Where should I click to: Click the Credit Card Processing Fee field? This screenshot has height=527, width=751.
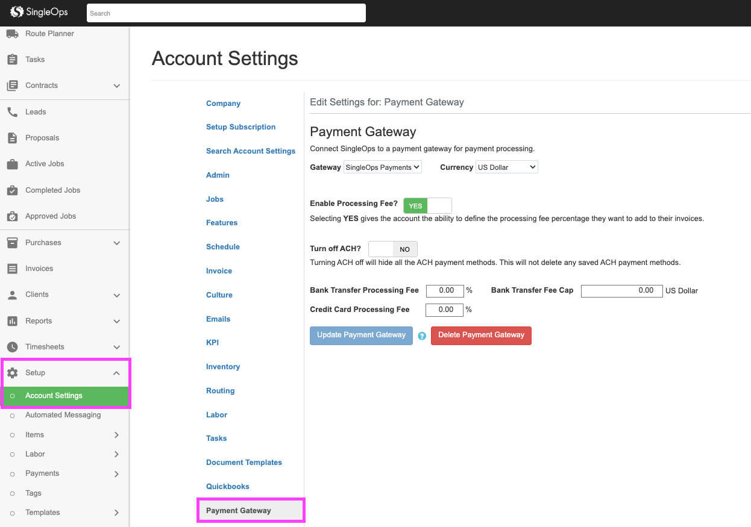(444, 310)
